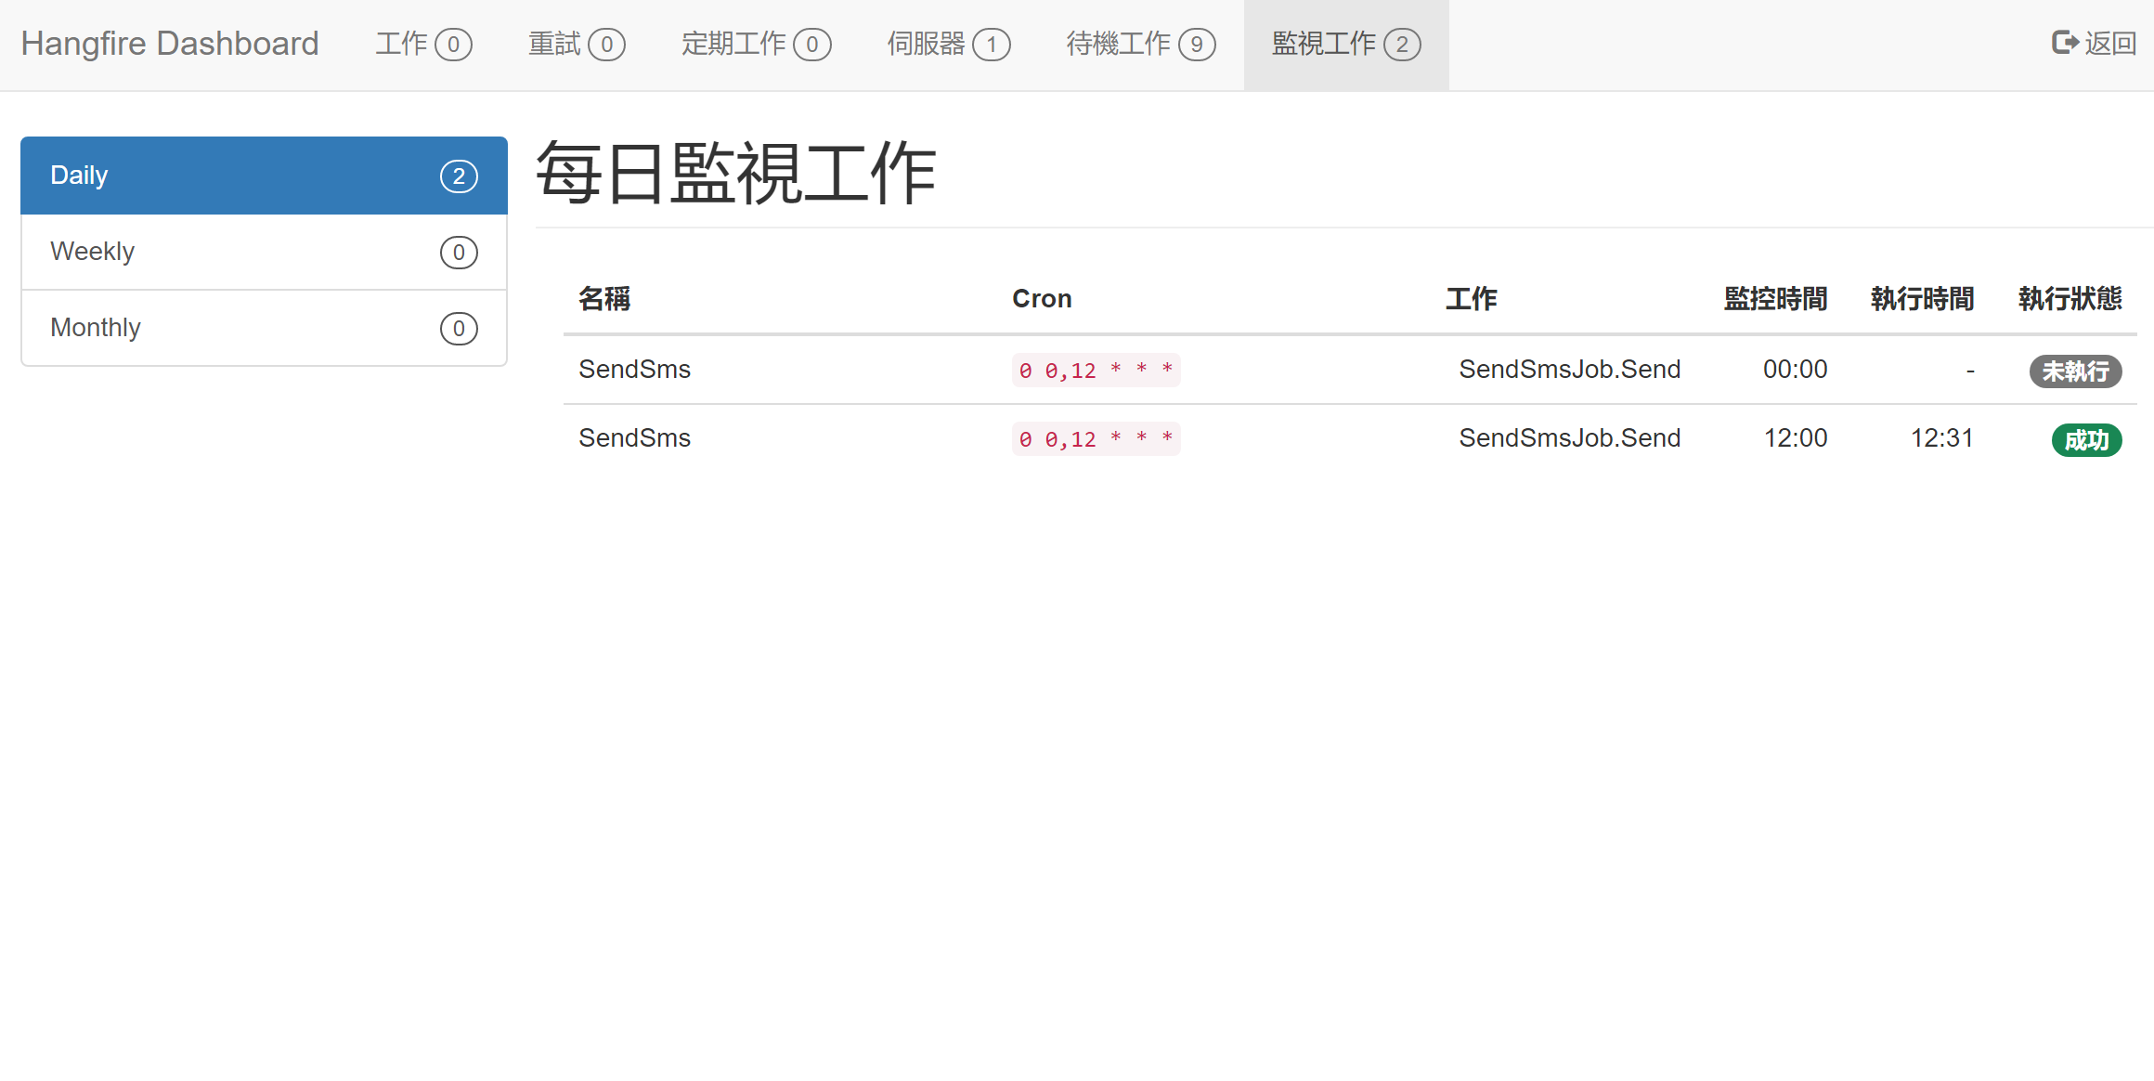
Task: Click the Weekly count badge showing 0
Action: coord(459,253)
